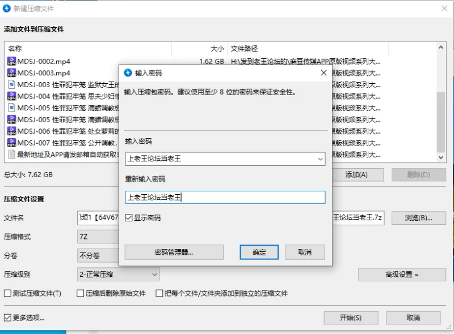Viewport: 454px width, 334px height.
Task: Click the MP4 icon of the MDSJ-007 row
Action: coord(11,143)
